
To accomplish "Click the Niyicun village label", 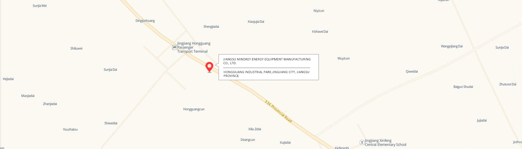I will pyautogui.click(x=319, y=11).
